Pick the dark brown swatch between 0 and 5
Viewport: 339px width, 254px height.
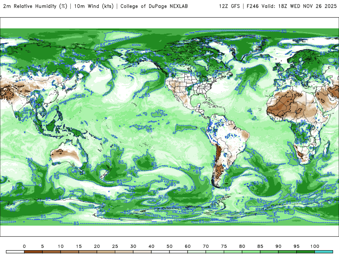[x=33, y=252]
